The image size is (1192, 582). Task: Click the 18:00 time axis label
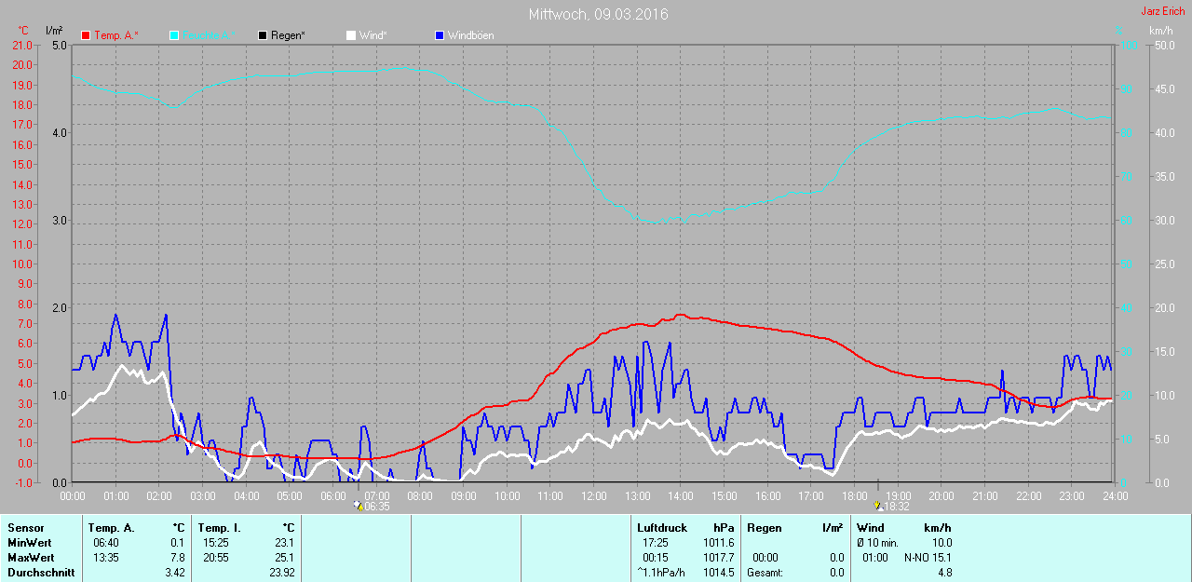[854, 496]
